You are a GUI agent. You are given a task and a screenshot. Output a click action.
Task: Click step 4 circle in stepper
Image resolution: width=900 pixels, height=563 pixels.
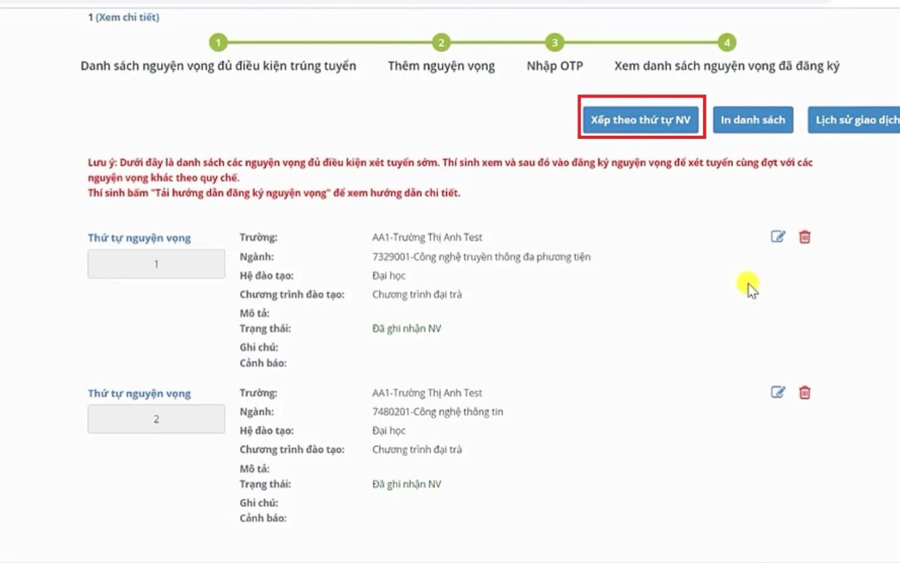pos(726,43)
